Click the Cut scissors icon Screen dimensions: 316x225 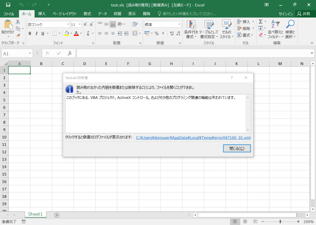coord(18,22)
